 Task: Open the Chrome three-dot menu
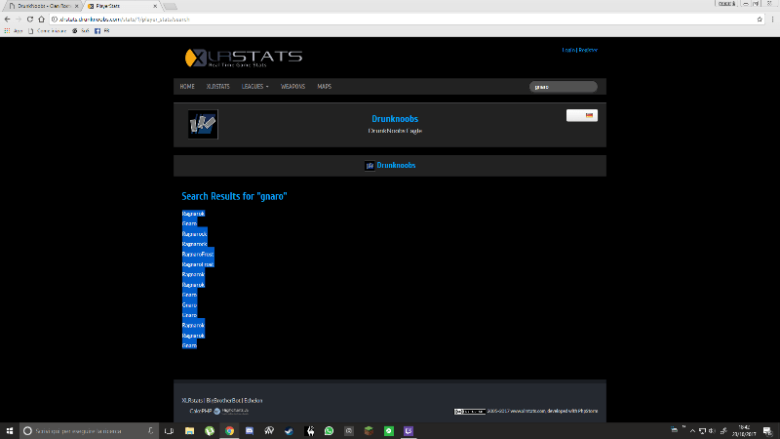(772, 19)
